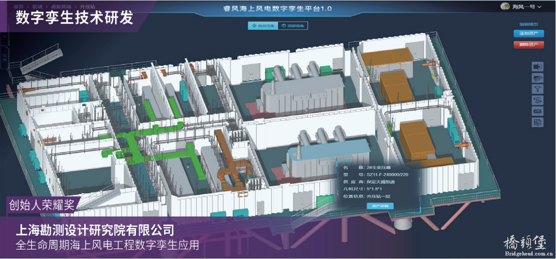Click the model document icon at toolbar bottom
Image resolution: width=556 pixels, height=259 pixels.
tap(537, 123)
